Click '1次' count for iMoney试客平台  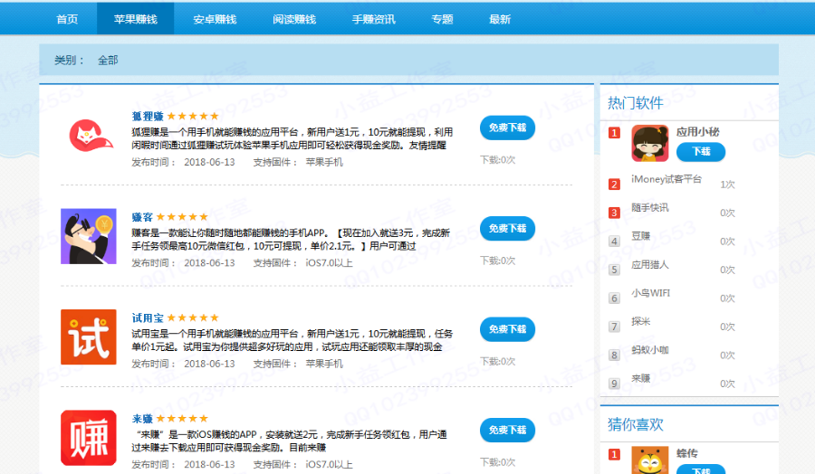coord(727,185)
